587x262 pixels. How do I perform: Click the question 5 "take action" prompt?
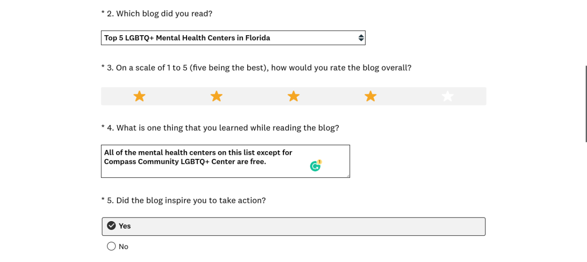pyautogui.click(x=186, y=200)
